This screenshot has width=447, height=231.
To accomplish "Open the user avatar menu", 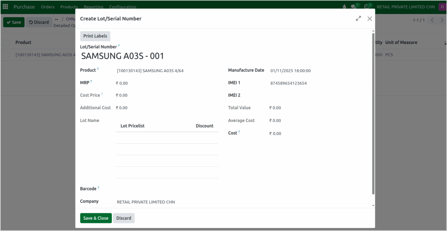I will tap(442, 7).
